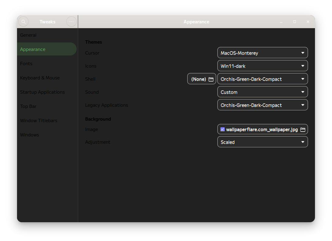The image size is (332, 241).
Task: Click the folder icon on the Image chooser
Action: coord(303,129)
